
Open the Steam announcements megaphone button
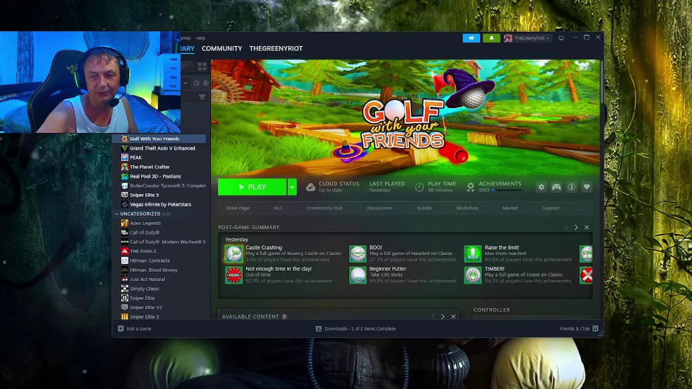[x=471, y=38]
